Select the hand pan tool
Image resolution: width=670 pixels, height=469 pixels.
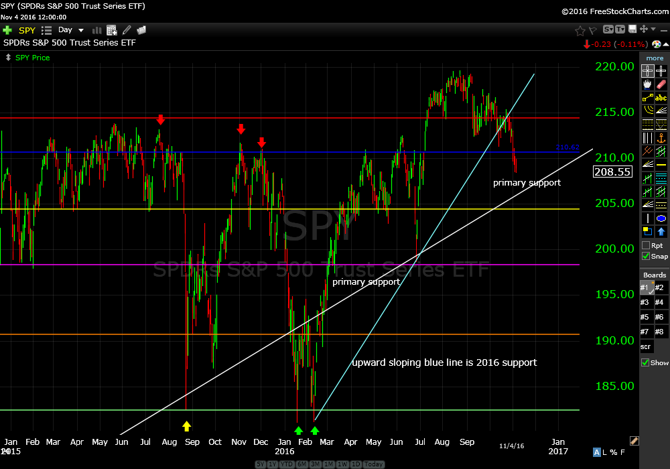(x=647, y=84)
